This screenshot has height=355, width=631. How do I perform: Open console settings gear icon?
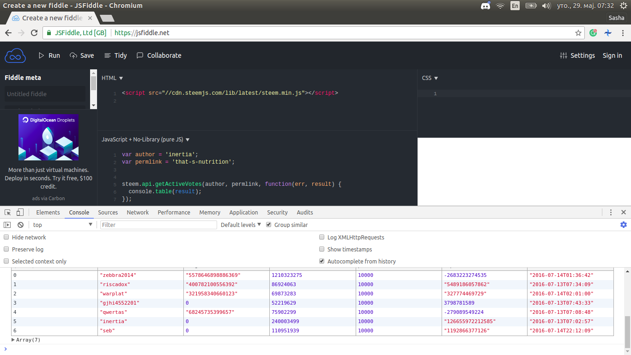623,225
